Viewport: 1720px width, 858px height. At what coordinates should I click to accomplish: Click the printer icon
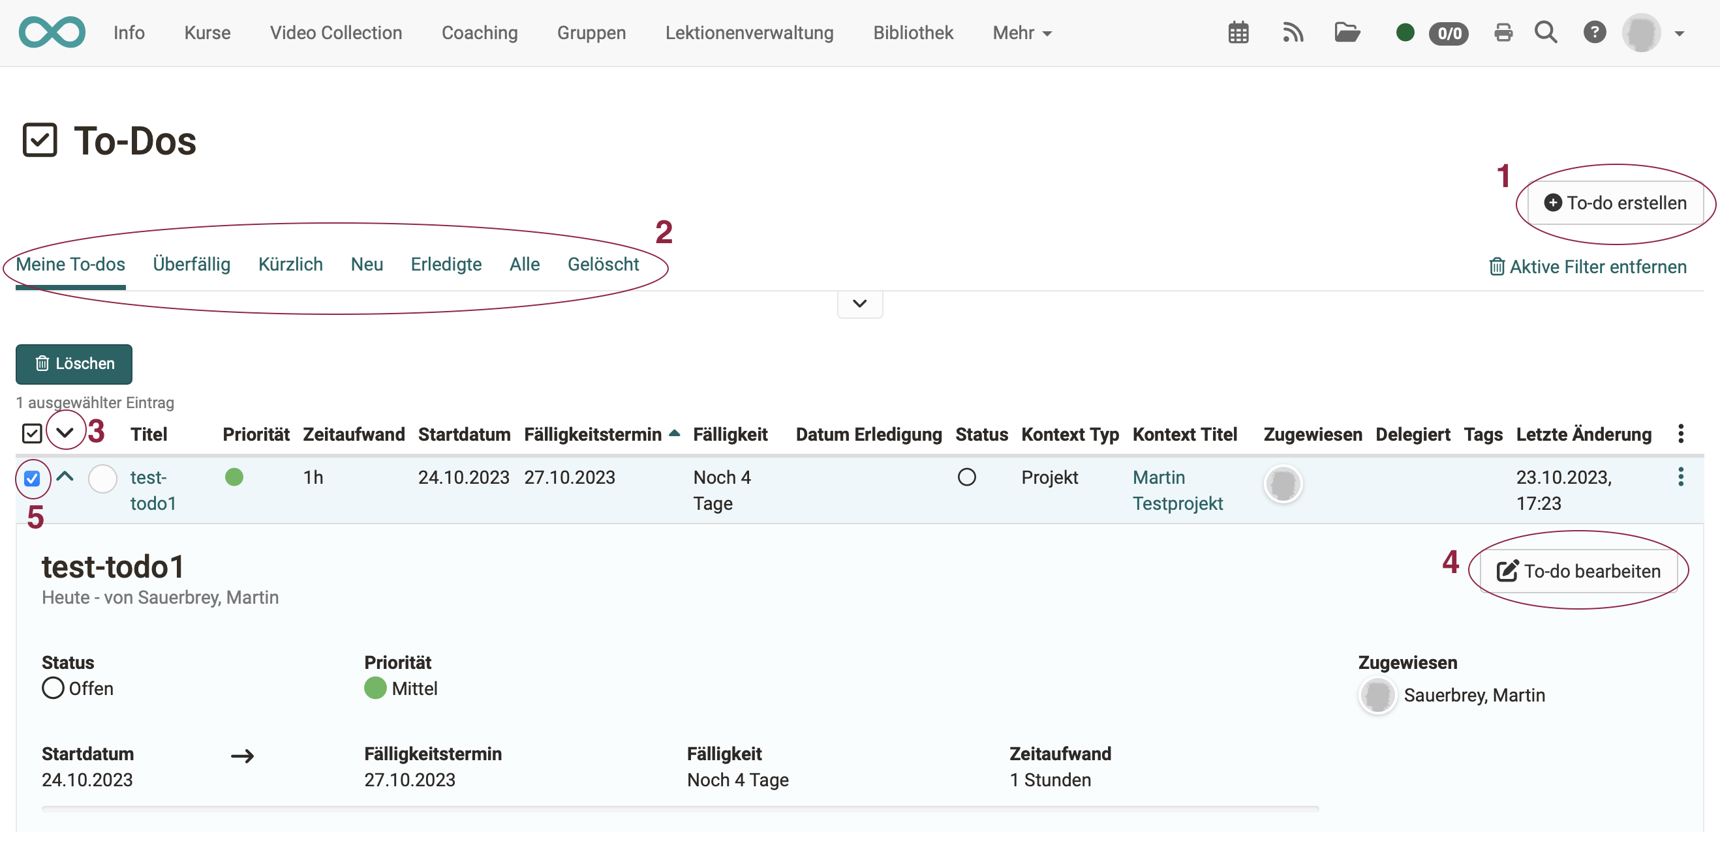click(x=1503, y=32)
